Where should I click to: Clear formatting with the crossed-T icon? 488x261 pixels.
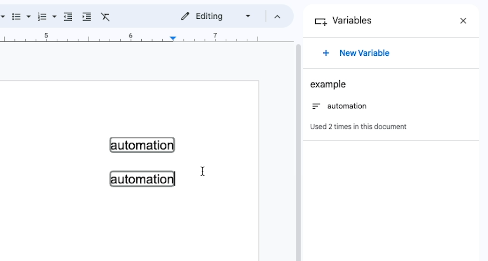point(105,16)
